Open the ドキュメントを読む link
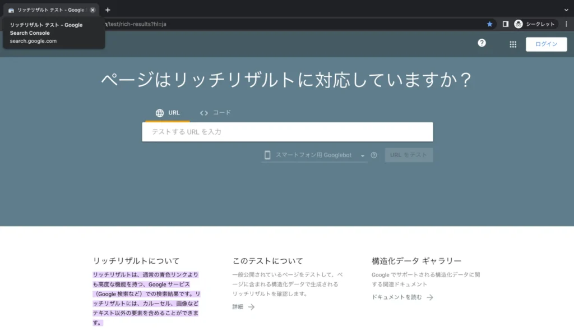This screenshot has height=331, width=574. pyautogui.click(x=396, y=297)
